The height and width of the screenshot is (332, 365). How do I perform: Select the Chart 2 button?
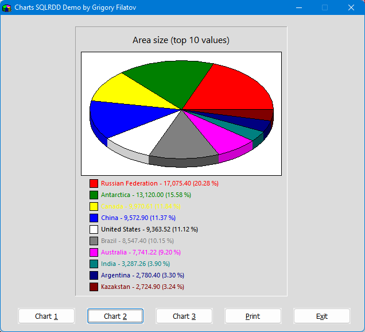115,316
